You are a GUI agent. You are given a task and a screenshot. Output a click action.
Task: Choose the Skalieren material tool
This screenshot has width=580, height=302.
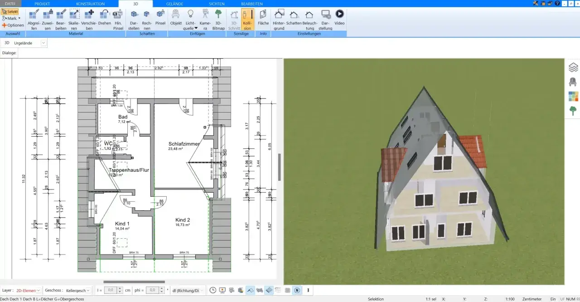[x=75, y=19]
